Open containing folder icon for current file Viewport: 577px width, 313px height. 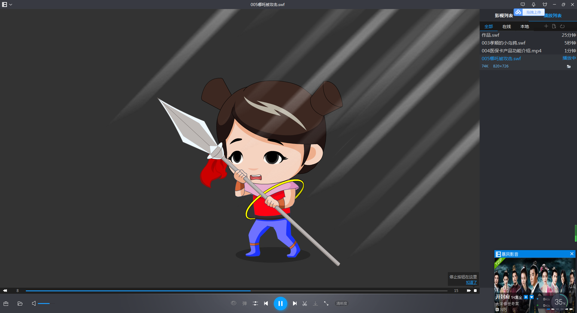click(569, 67)
